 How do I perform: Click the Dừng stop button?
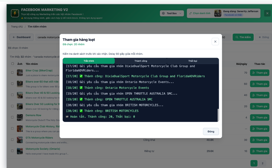click(x=264, y=37)
